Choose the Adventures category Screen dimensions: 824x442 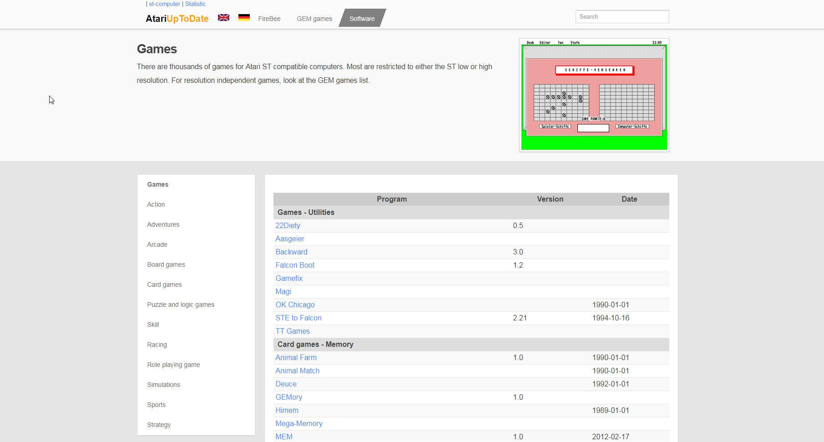pyautogui.click(x=163, y=224)
